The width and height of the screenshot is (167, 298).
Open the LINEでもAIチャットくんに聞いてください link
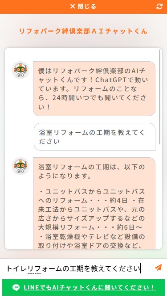coord(90,287)
